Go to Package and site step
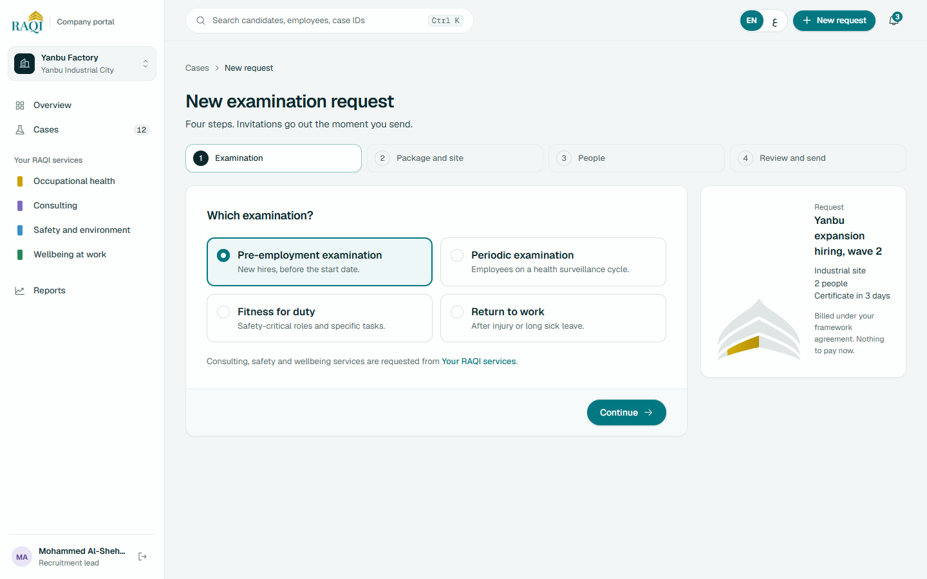The image size is (927, 579). point(455,158)
